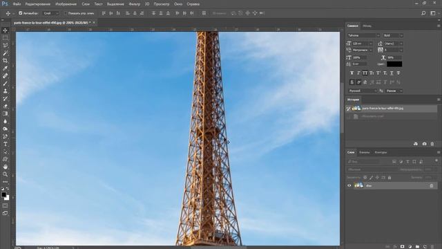Image resolution: width=442 pixels, height=249 pixels.
Task: Delete current state trash icon in History panel
Action: click(432, 144)
